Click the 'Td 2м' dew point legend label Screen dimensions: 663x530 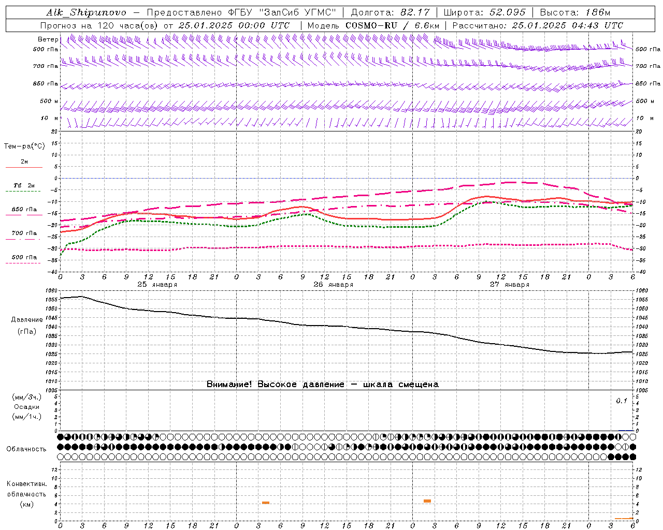[24, 185]
